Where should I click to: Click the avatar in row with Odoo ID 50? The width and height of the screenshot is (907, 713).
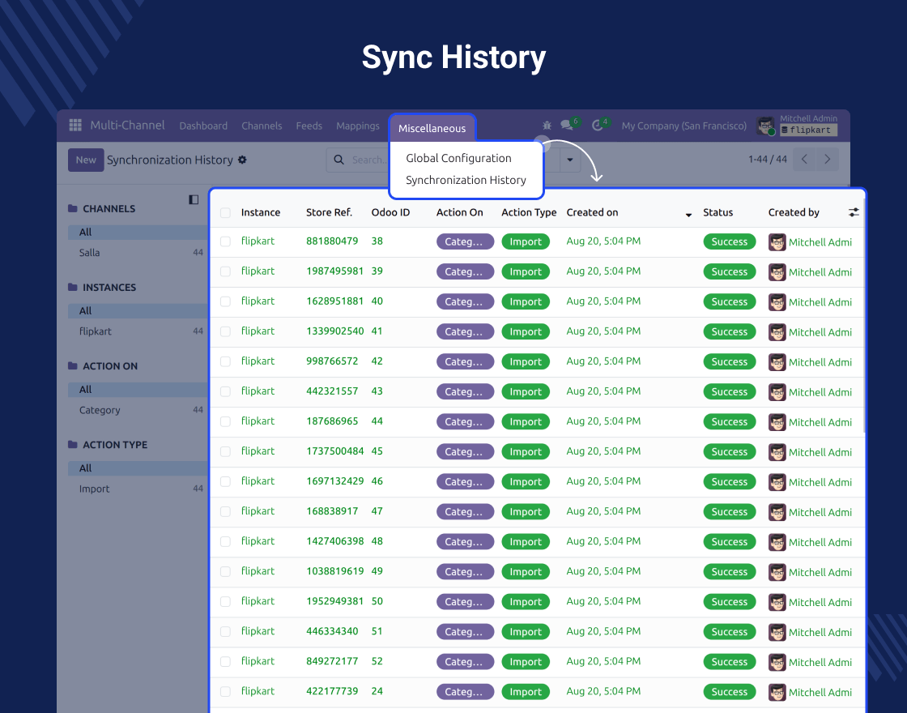pos(777,602)
